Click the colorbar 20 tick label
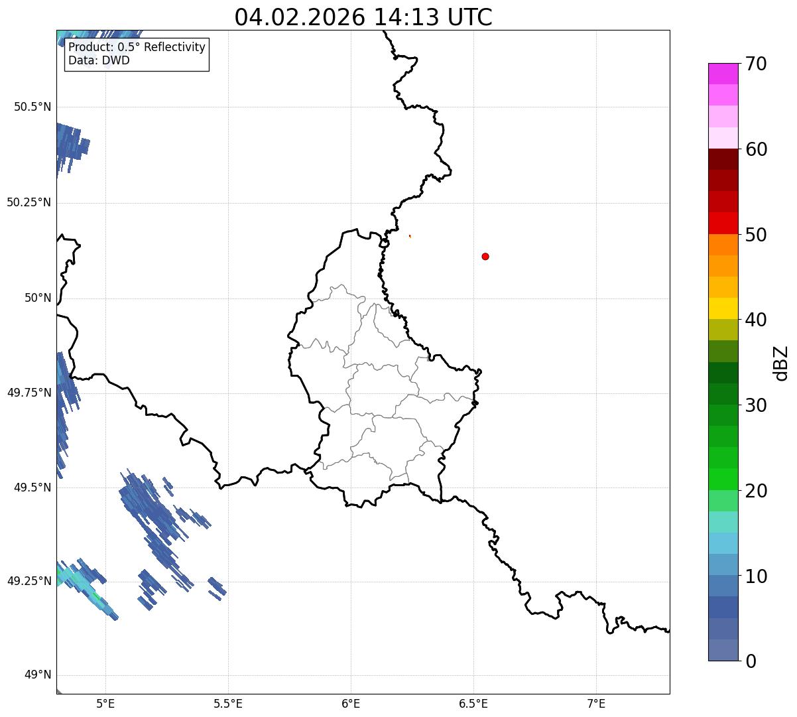This screenshot has height=717, width=797. 756,491
